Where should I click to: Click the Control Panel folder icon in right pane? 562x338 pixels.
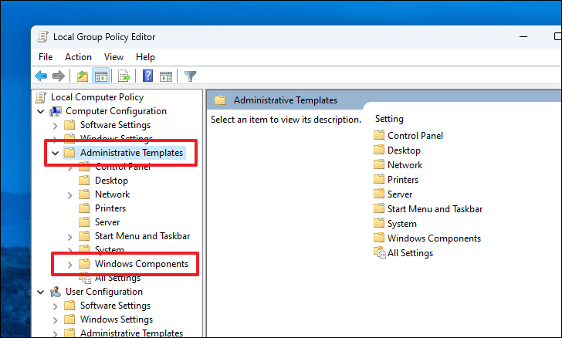click(x=379, y=136)
